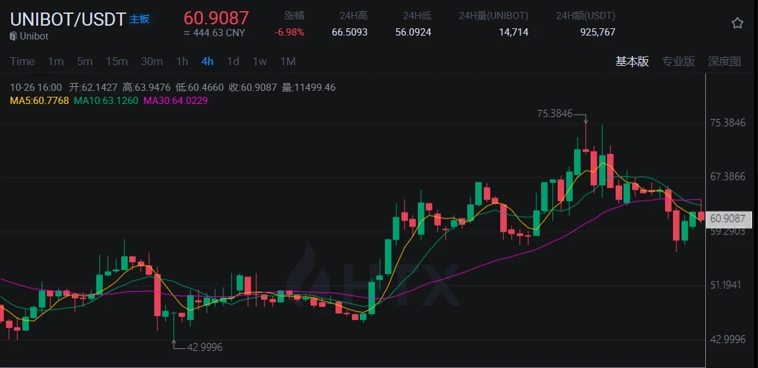Image resolution: width=758 pixels, height=368 pixels.
Task: Open the Unibot project link
Action: (x=34, y=36)
